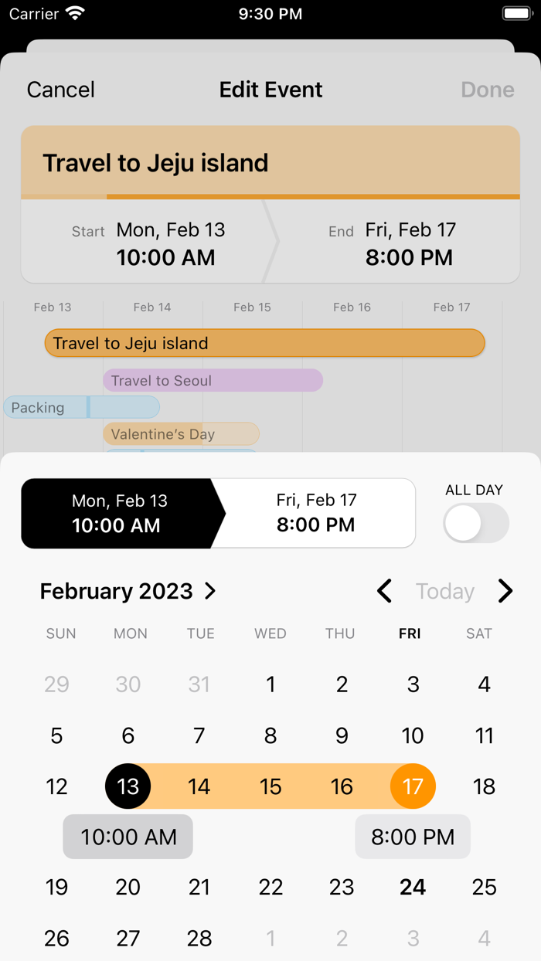
Task: Open the month picker via the February 2023 chevron
Action: click(x=209, y=591)
